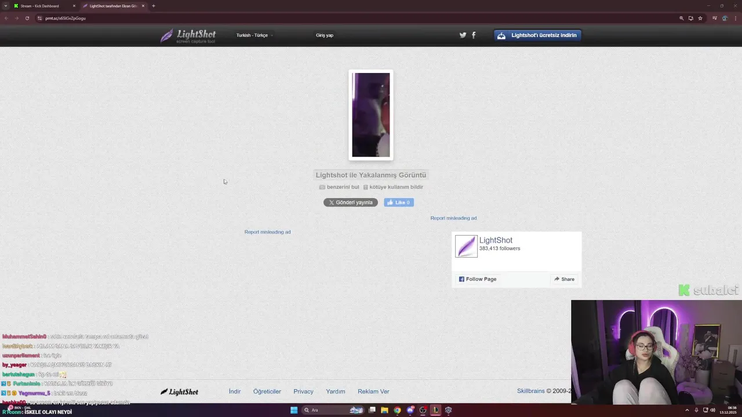Click 'Giriş yap' sign-in link
This screenshot has height=417, width=742.
(325, 35)
